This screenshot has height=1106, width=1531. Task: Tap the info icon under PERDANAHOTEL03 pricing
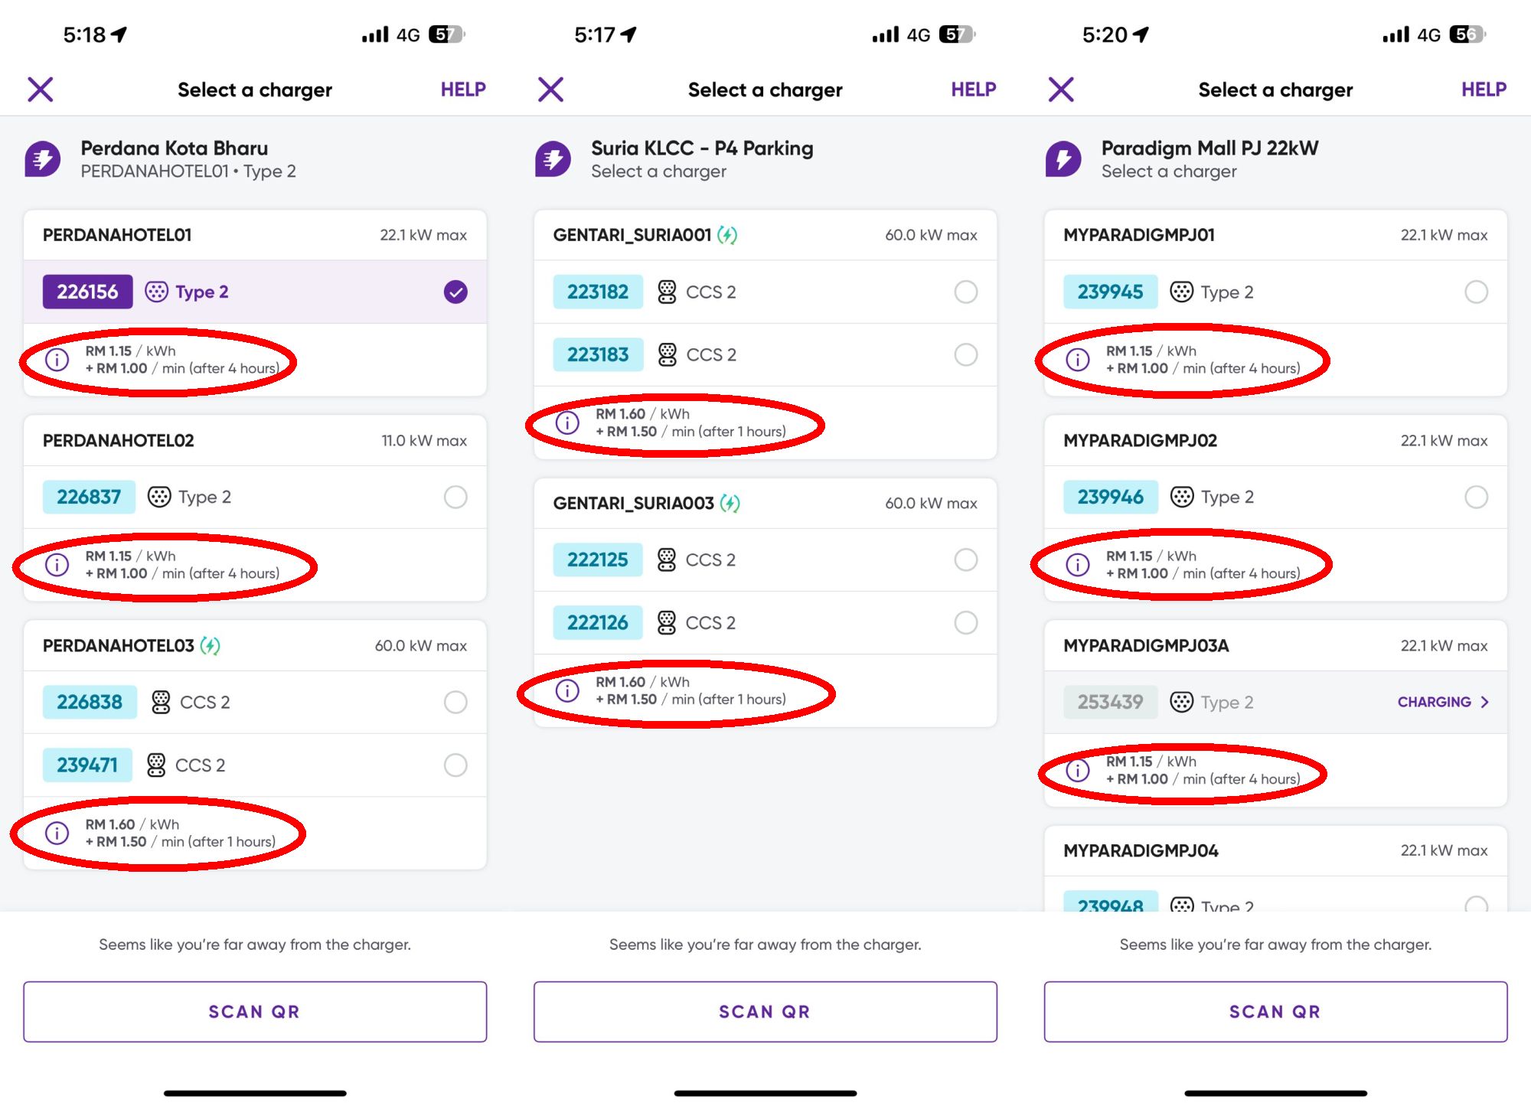pyautogui.click(x=57, y=833)
